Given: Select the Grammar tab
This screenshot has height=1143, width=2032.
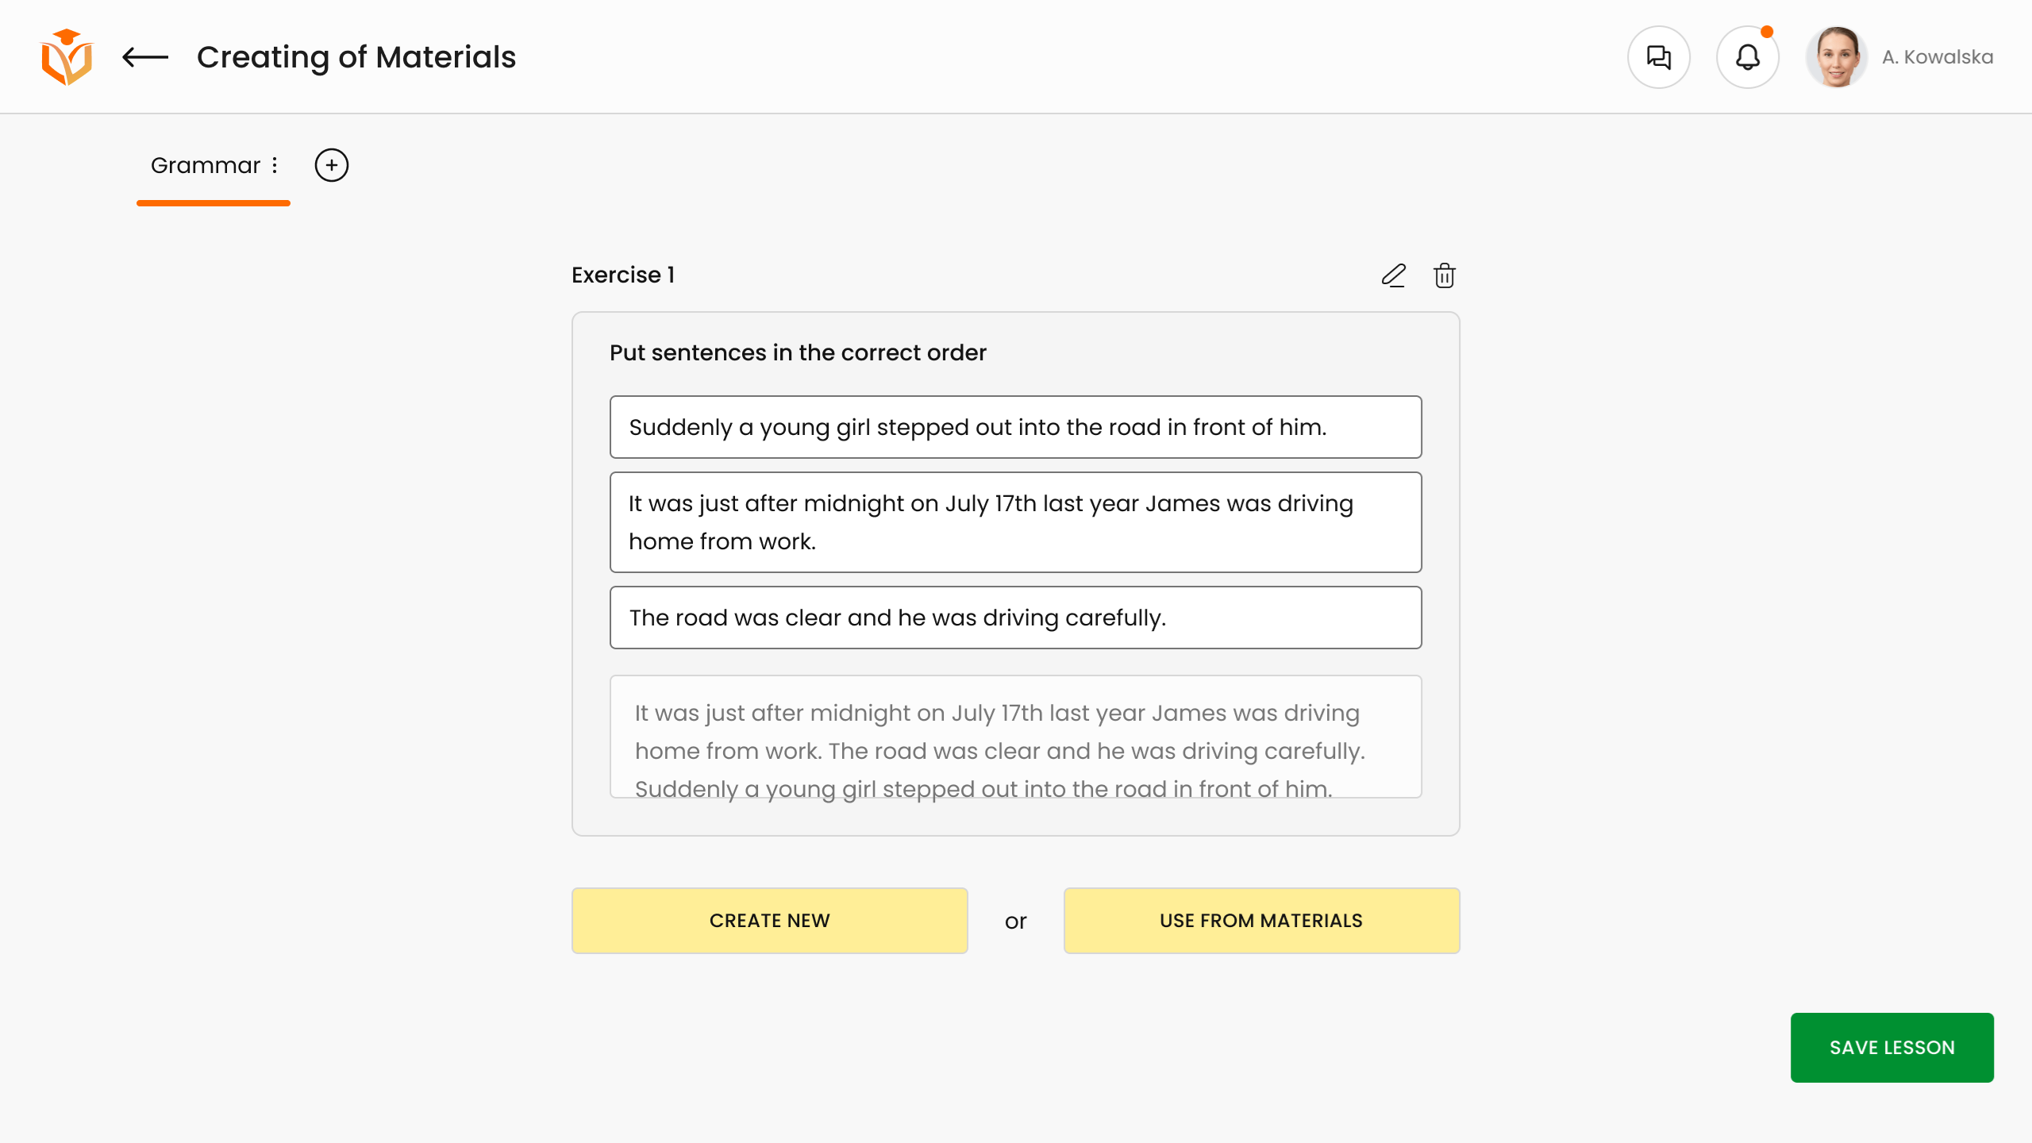Looking at the screenshot, I should [x=206, y=165].
